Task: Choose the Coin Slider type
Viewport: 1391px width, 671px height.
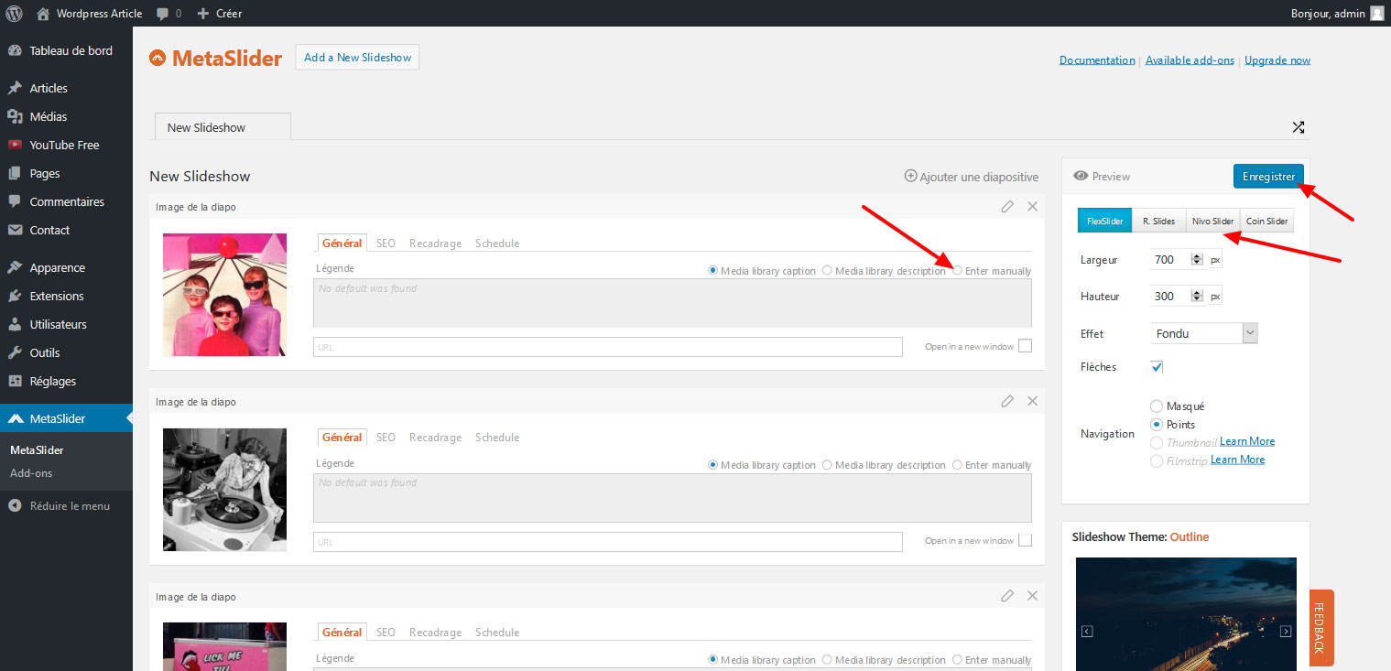Action: pos(1266,221)
